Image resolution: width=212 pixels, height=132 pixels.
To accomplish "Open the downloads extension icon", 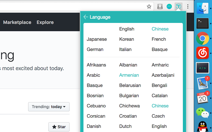I will [x=160, y=6].
